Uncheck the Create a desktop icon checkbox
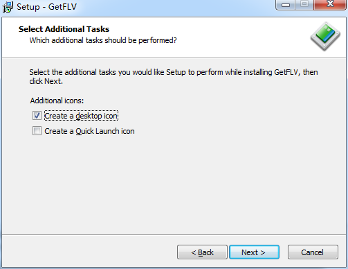Screen dimensions: 348x269 pos(37,116)
